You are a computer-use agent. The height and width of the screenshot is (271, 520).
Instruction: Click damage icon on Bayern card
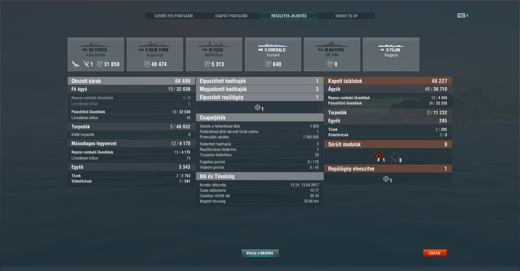330,64
